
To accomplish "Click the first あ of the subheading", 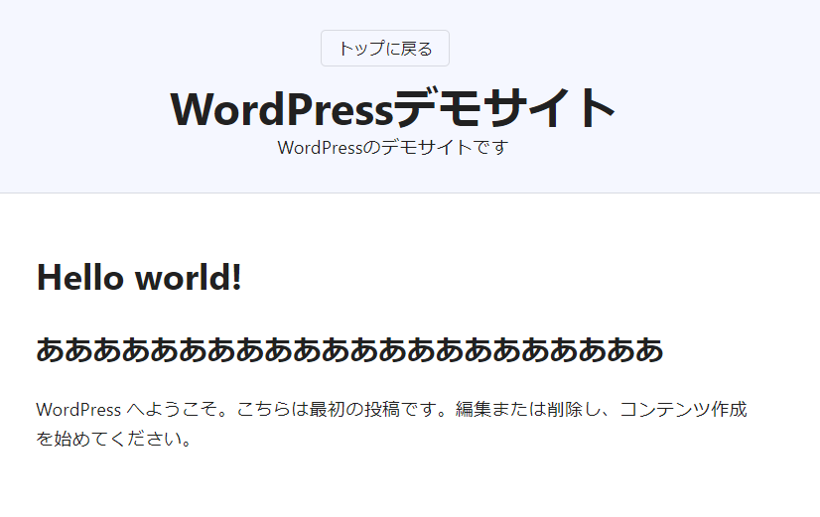I will 51,350.
